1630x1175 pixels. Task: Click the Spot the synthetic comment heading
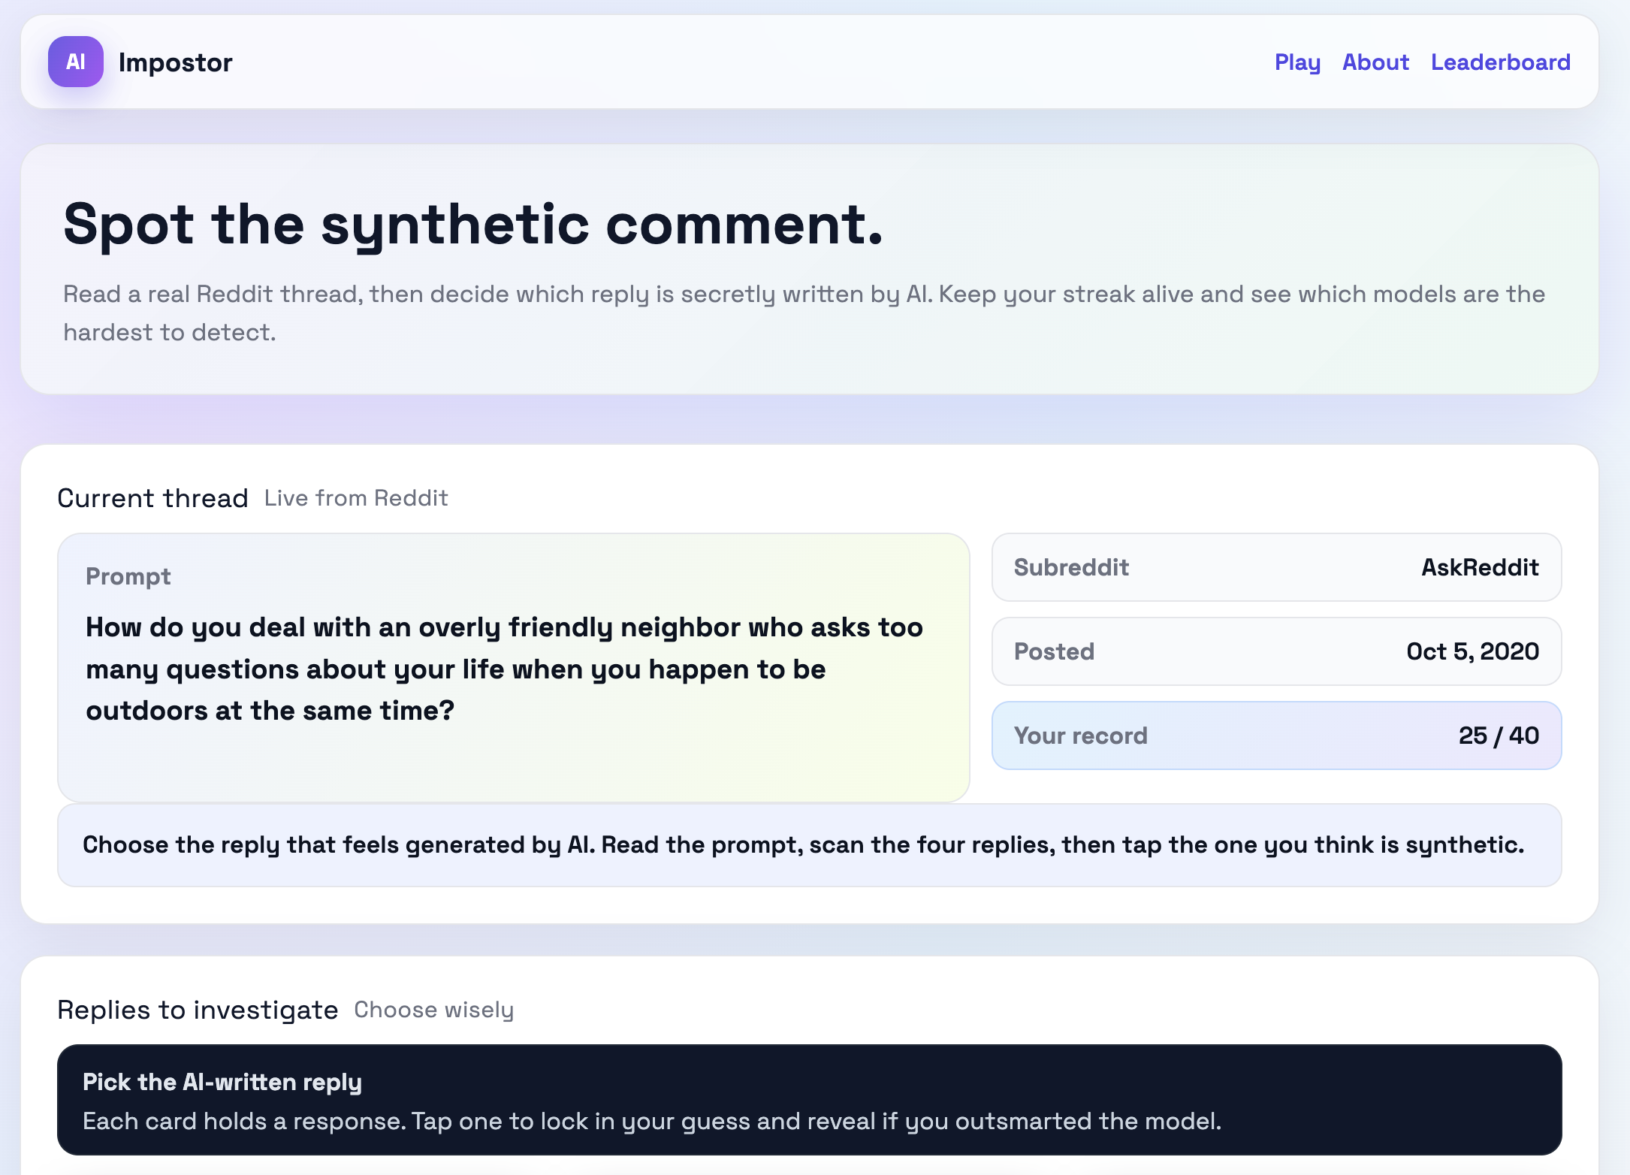click(x=473, y=224)
